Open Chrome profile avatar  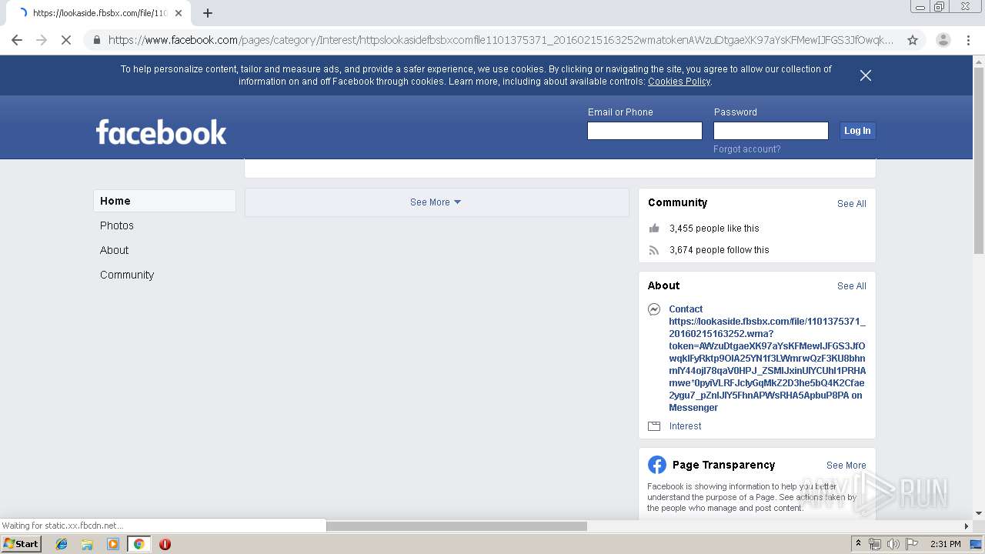click(x=943, y=40)
